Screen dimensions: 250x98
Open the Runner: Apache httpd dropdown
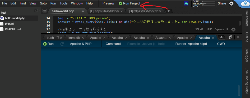coord(193,44)
